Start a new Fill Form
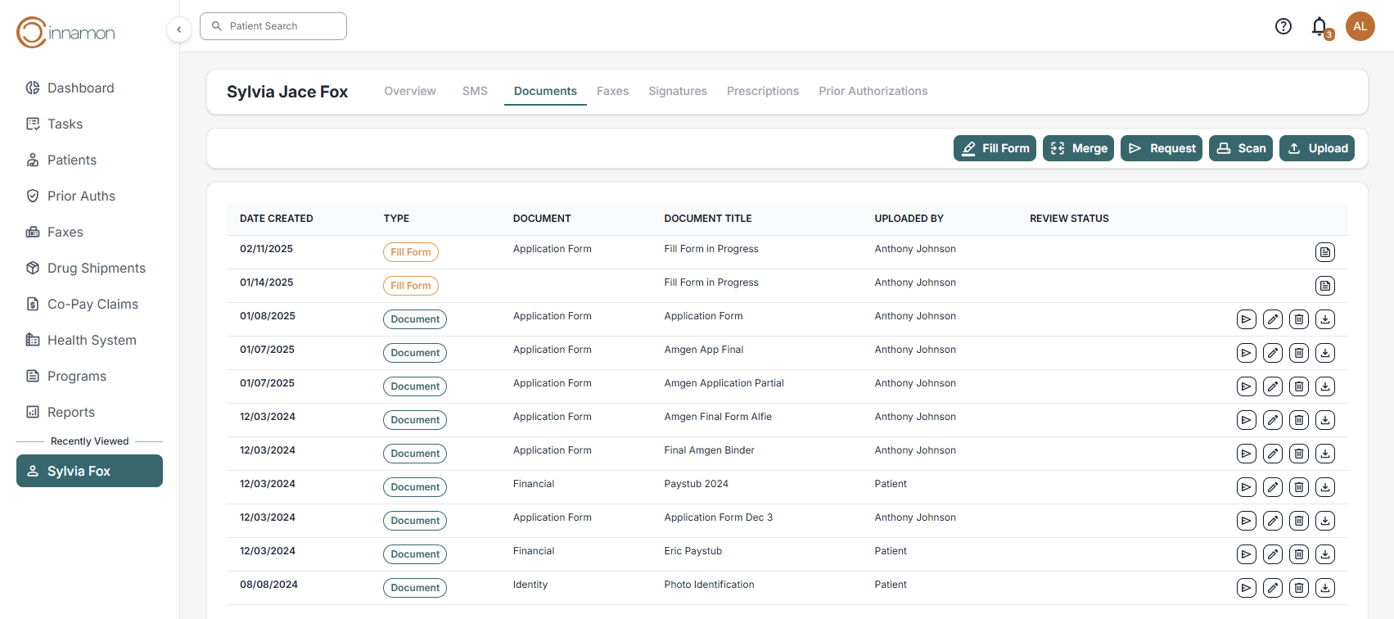 point(995,148)
